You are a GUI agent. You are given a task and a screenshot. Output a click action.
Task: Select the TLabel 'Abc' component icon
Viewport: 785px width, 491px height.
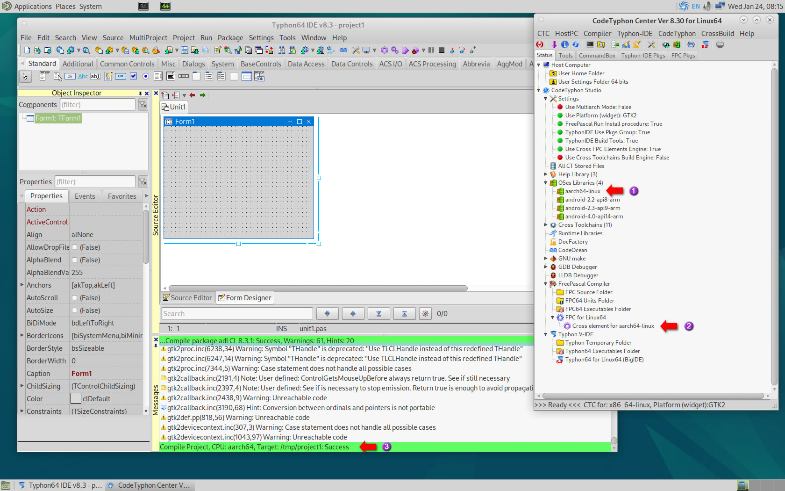tap(83, 76)
